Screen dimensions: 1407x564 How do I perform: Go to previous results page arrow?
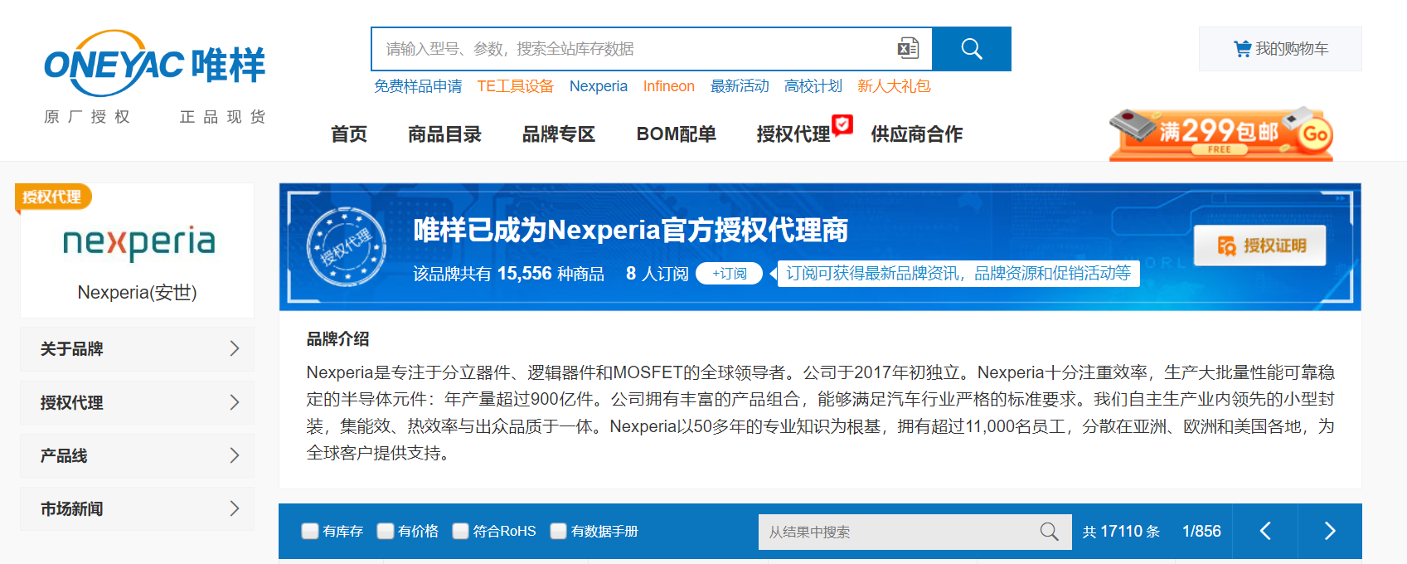pyautogui.click(x=1265, y=531)
